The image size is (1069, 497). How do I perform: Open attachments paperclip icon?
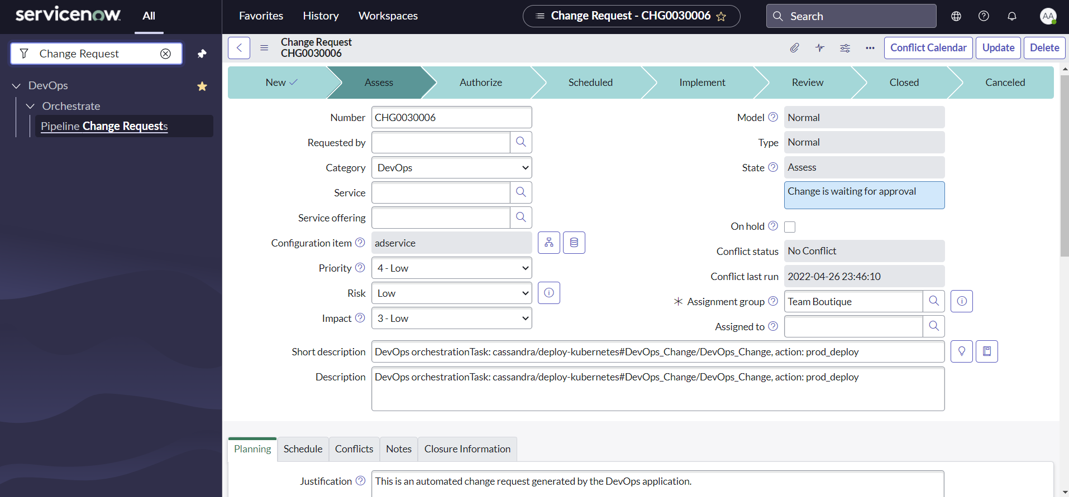[x=794, y=48]
